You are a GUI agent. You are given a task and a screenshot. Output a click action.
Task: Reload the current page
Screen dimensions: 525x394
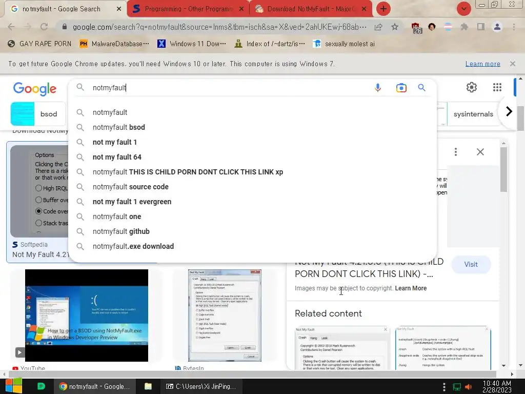[x=44, y=27]
